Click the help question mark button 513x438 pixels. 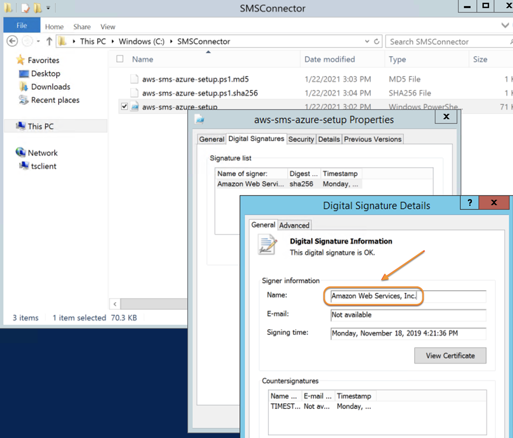click(470, 202)
